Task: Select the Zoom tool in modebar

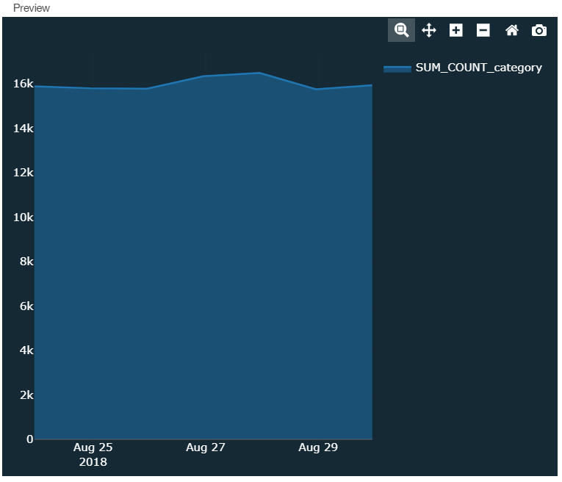Action: (x=401, y=30)
